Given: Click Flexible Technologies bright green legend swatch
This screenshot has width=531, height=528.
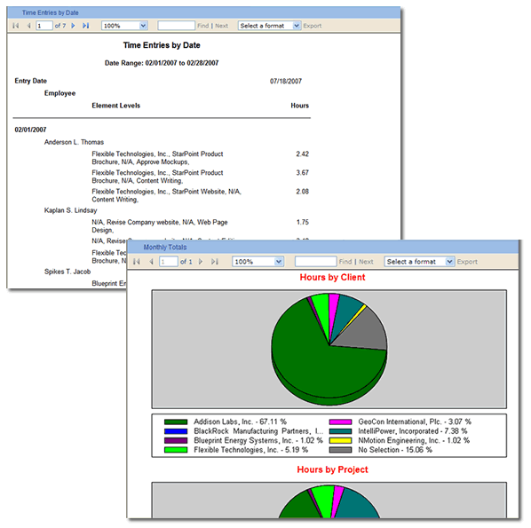Looking at the screenshot, I should click(176, 450).
